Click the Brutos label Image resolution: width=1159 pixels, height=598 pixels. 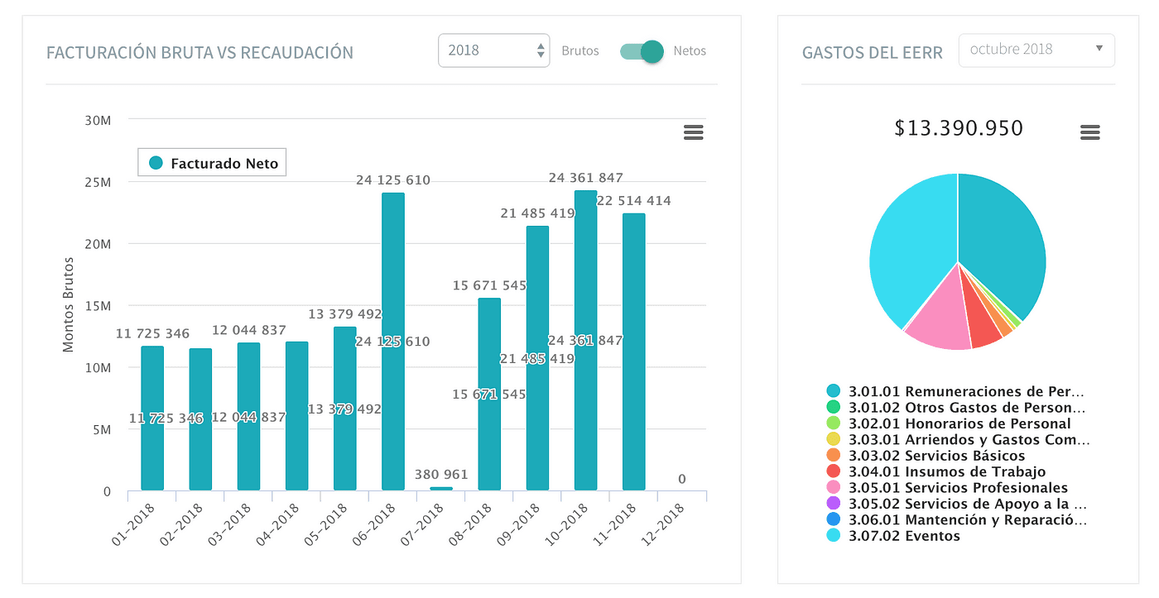point(579,50)
